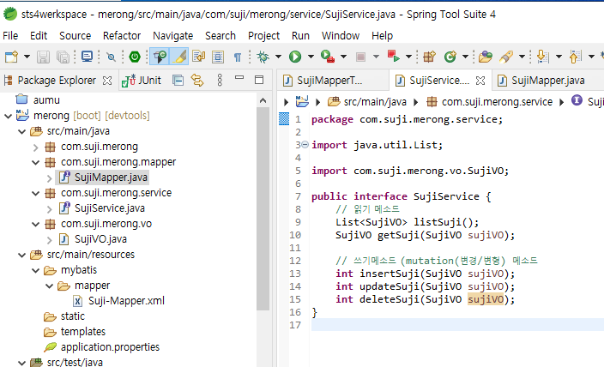Click the Previous Annotation up-arrow icon

pyautogui.click(x=575, y=57)
